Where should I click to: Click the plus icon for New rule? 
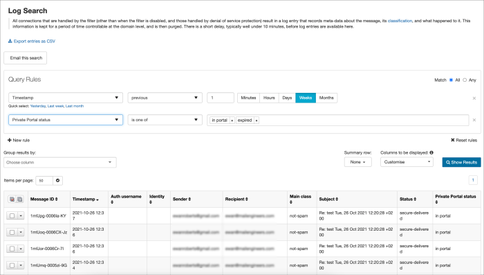click(10, 140)
